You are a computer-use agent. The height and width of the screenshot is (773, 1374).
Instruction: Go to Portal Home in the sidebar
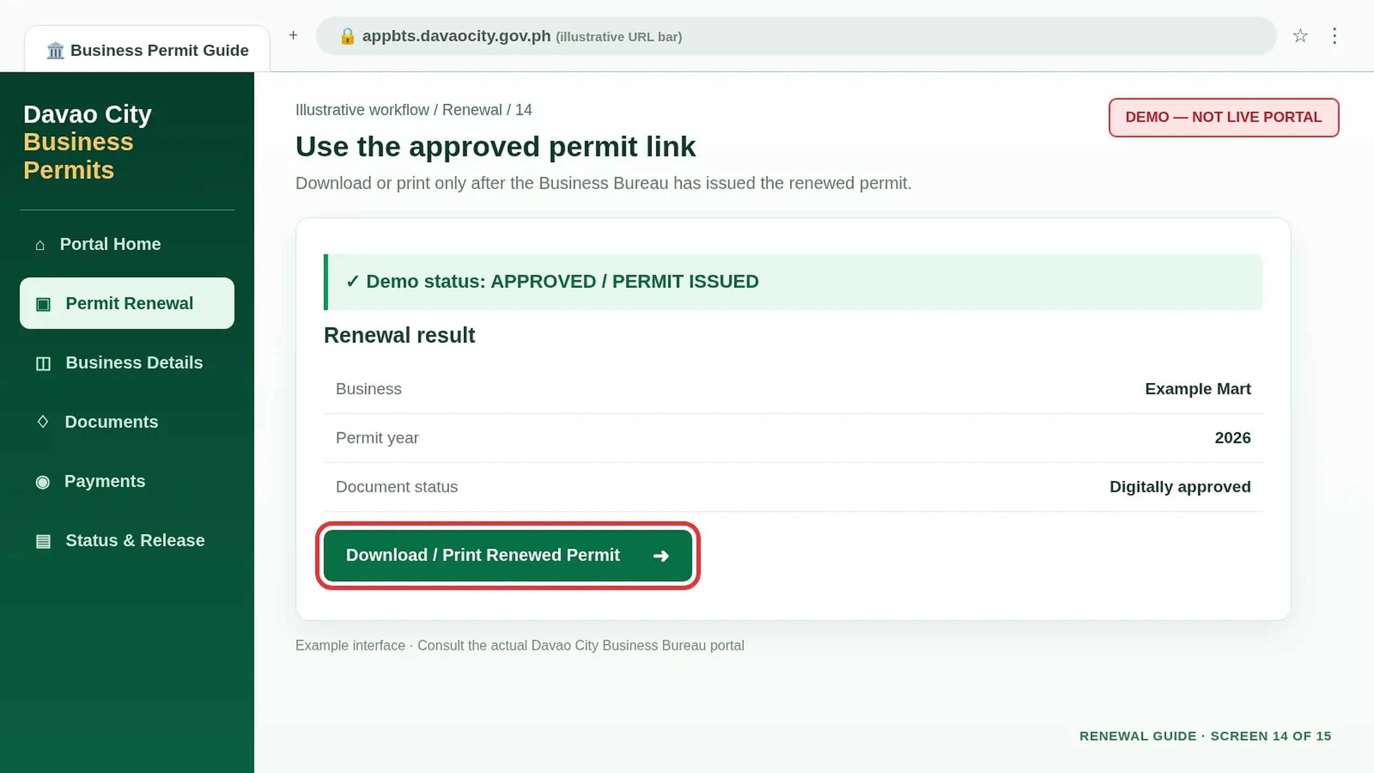[127, 244]
